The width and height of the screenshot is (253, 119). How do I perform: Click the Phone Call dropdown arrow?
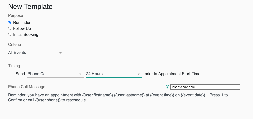coord(80,74)
